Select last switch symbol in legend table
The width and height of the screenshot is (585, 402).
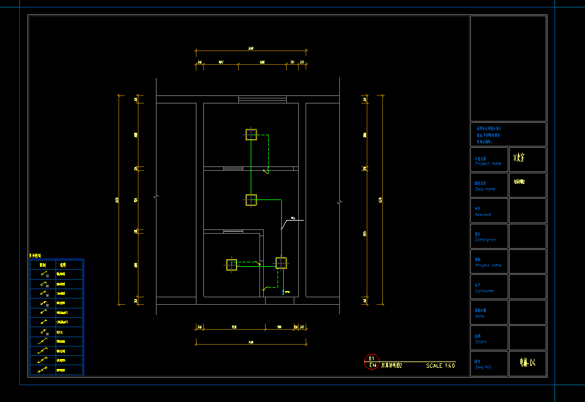pyautogui.click(x=44, y=370)
